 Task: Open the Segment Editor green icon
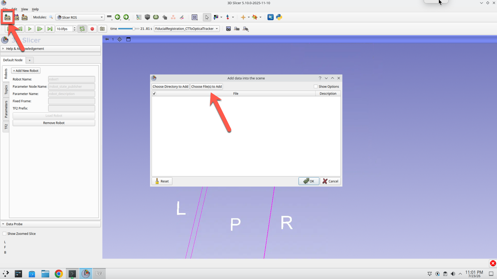(x=156, y=17)
